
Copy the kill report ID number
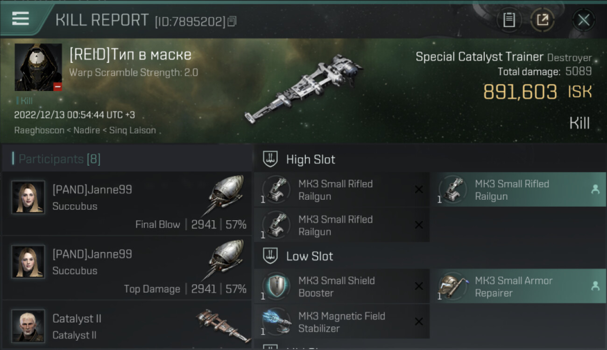[x=232, y=21]
